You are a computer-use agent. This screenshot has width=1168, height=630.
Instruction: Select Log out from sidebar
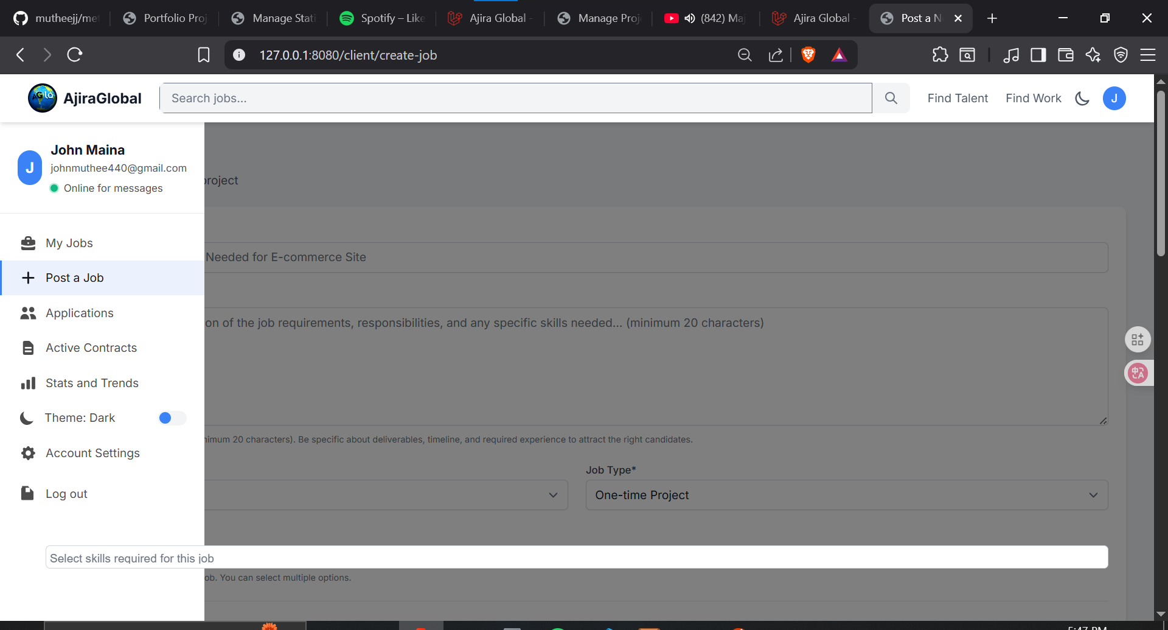pyautogui.click(x=66, y=494)
